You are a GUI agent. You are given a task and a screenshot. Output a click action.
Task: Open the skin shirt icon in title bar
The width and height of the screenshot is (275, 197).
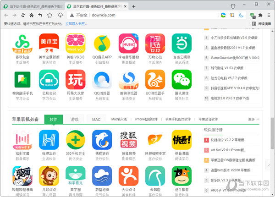(233, 6)
